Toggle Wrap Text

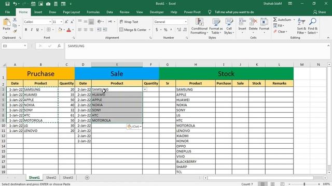tap(129, 22)
